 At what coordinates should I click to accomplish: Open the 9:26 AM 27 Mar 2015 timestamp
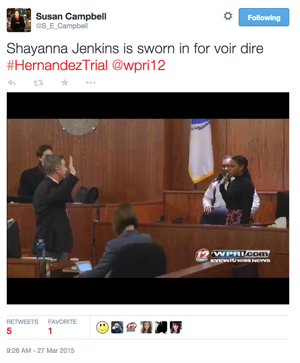(x=40, y=351)
